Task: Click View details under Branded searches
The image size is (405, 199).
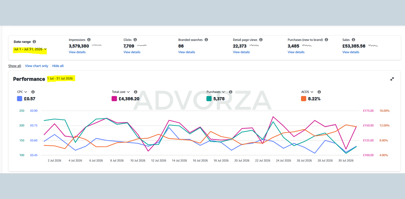Action: pos(187,52)
